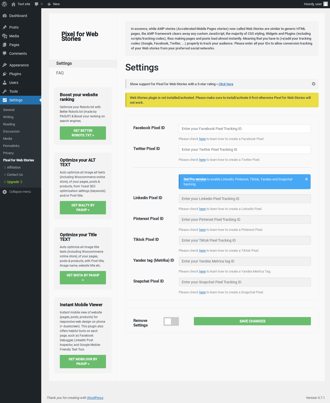Open the Writing settings submenu

pos(8,117)
